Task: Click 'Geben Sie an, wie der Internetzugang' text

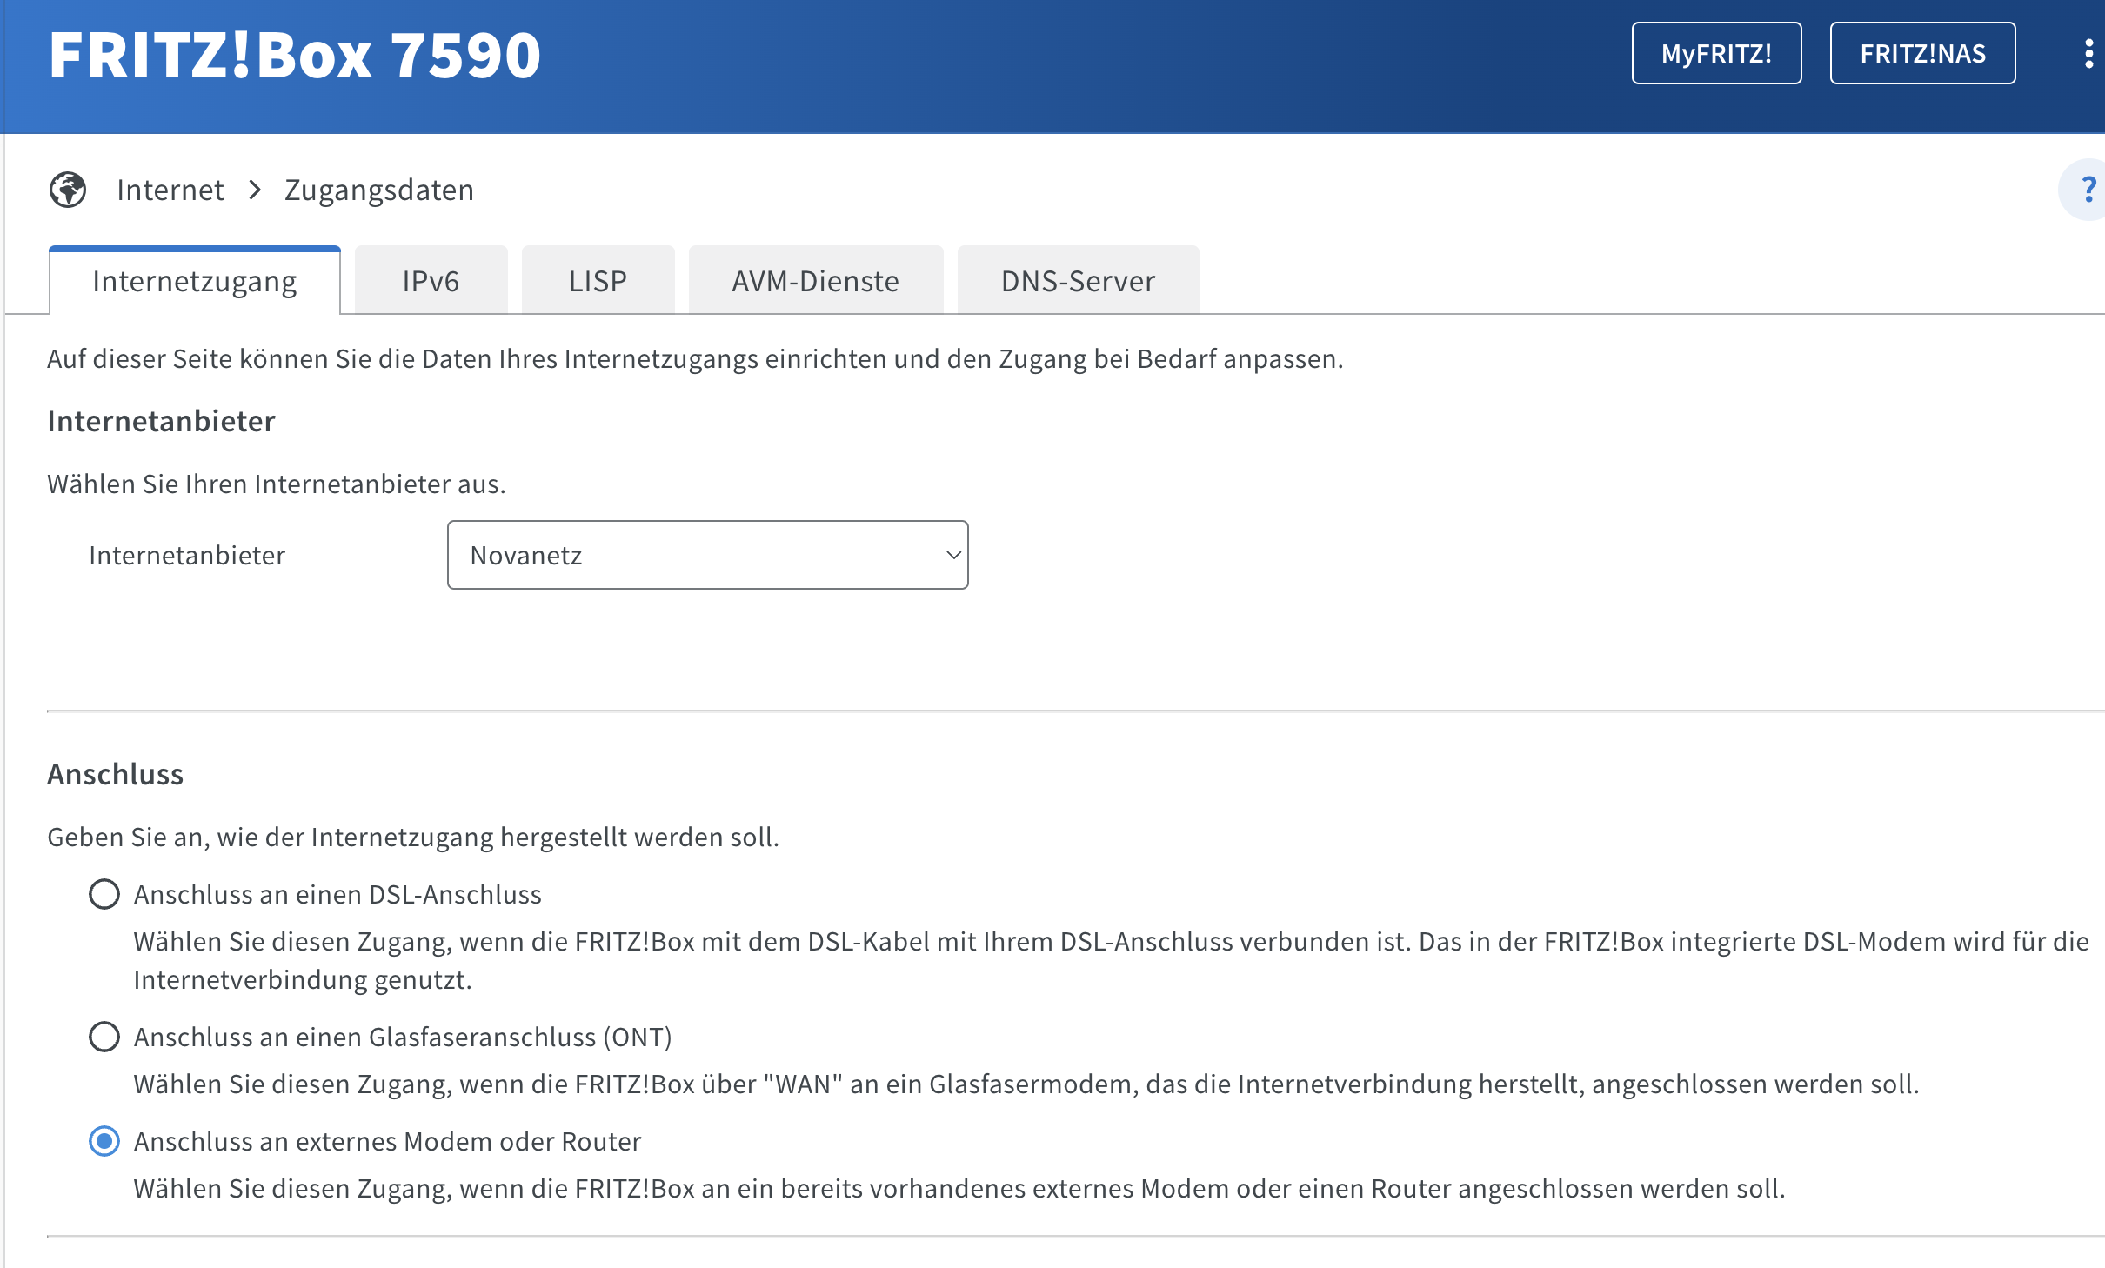Action: click(413, 837)
